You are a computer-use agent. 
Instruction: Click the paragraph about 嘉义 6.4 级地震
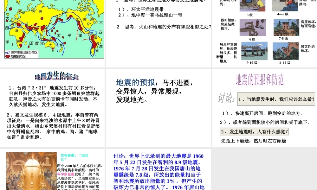[x=53, y=126]
